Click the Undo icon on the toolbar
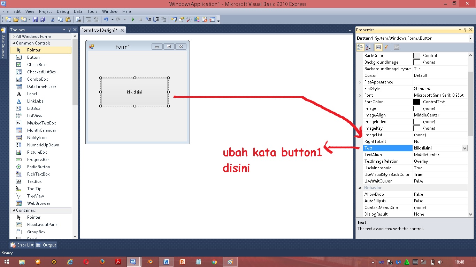This screenshot has width=476, height=267. [106, 19]
